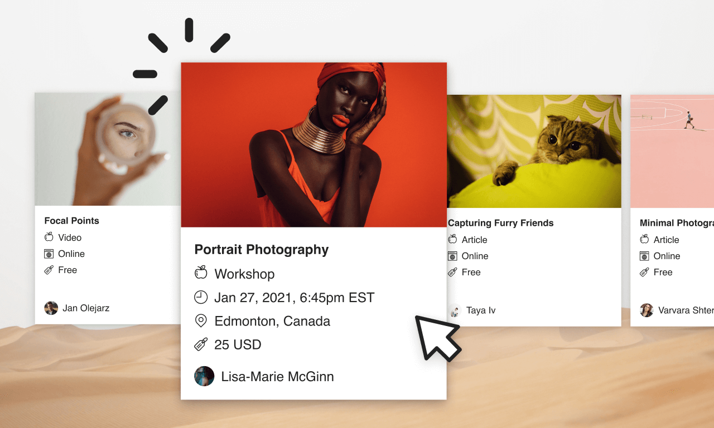Select the cat on yellow cushion photo
The image size is (714, 428).
[x=534, y=151]
